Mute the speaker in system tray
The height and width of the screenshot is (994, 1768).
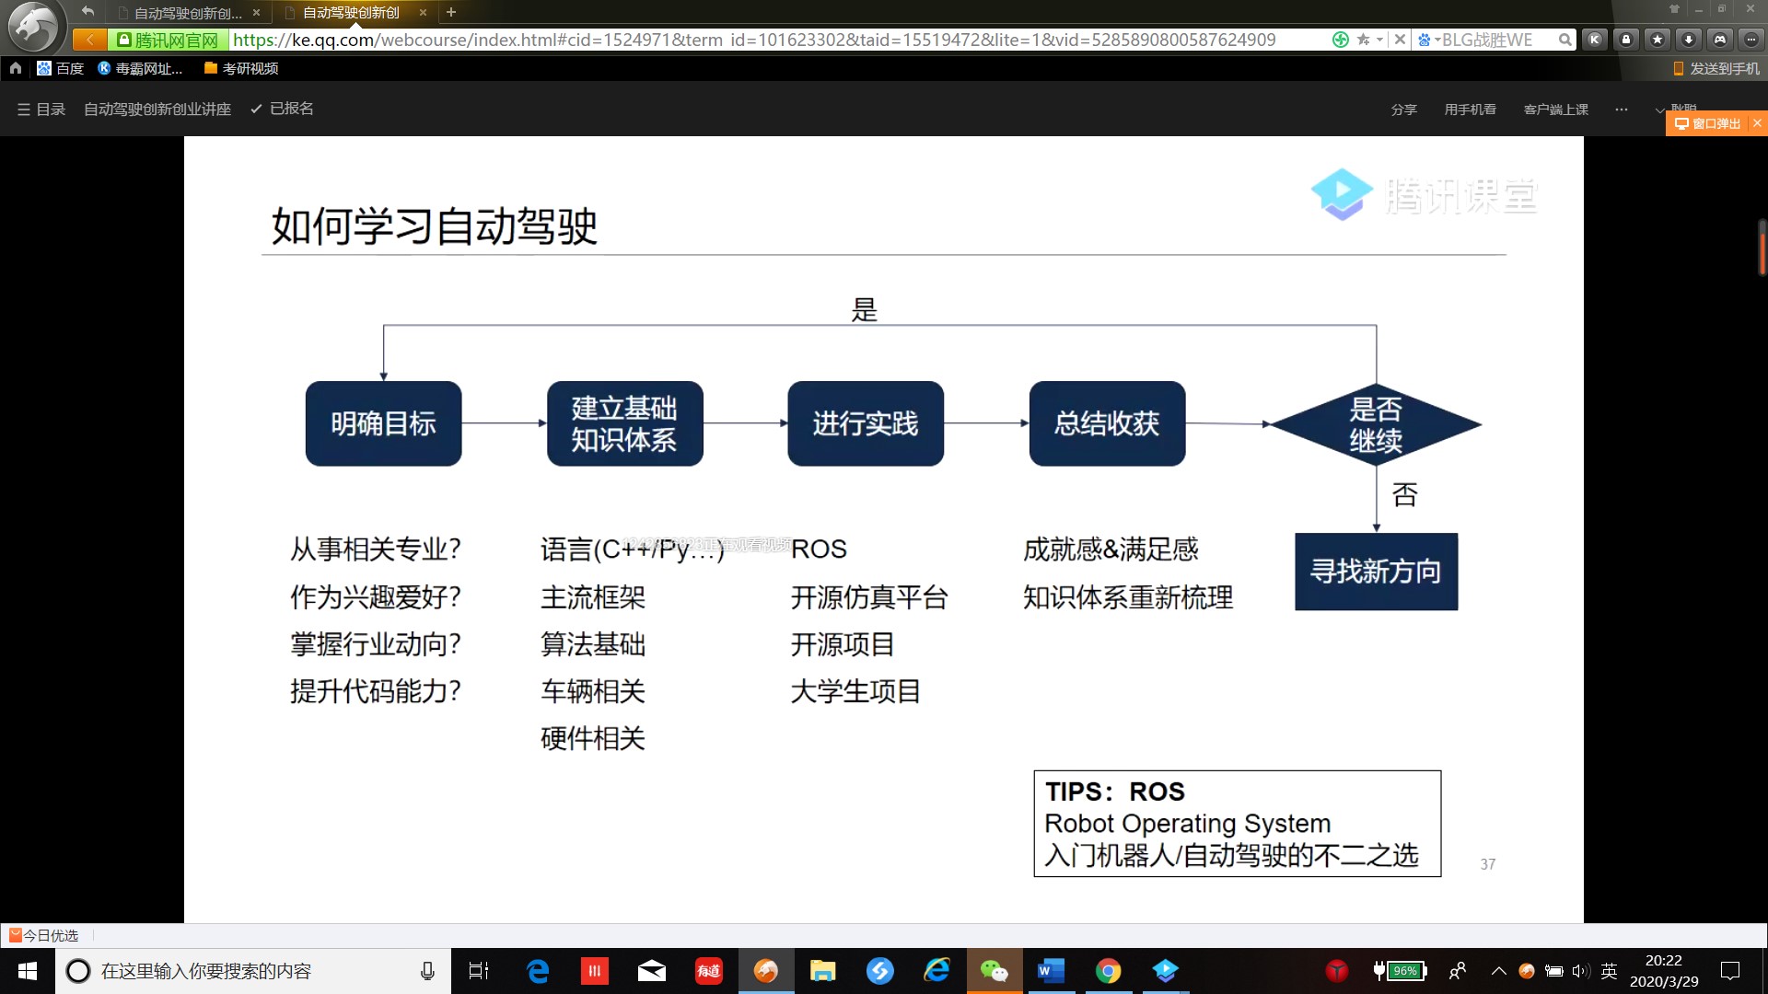click(x=1580, y=972)
